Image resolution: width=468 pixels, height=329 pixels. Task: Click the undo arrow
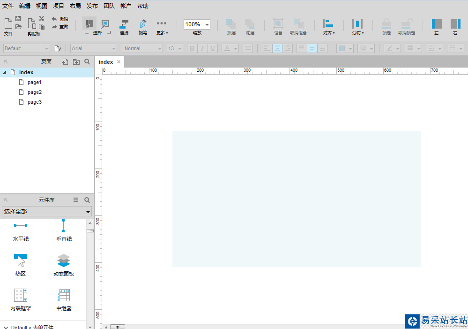[54, 19]
